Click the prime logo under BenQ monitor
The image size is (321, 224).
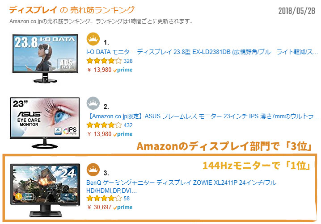[x=123, y=207]
